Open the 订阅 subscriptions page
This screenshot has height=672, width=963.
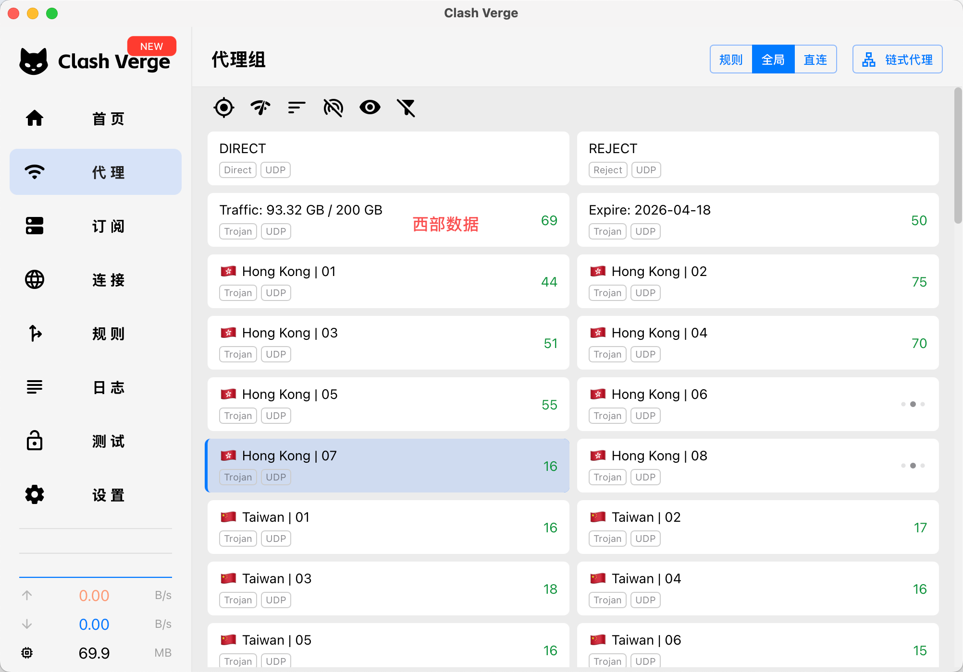(96, 226)
